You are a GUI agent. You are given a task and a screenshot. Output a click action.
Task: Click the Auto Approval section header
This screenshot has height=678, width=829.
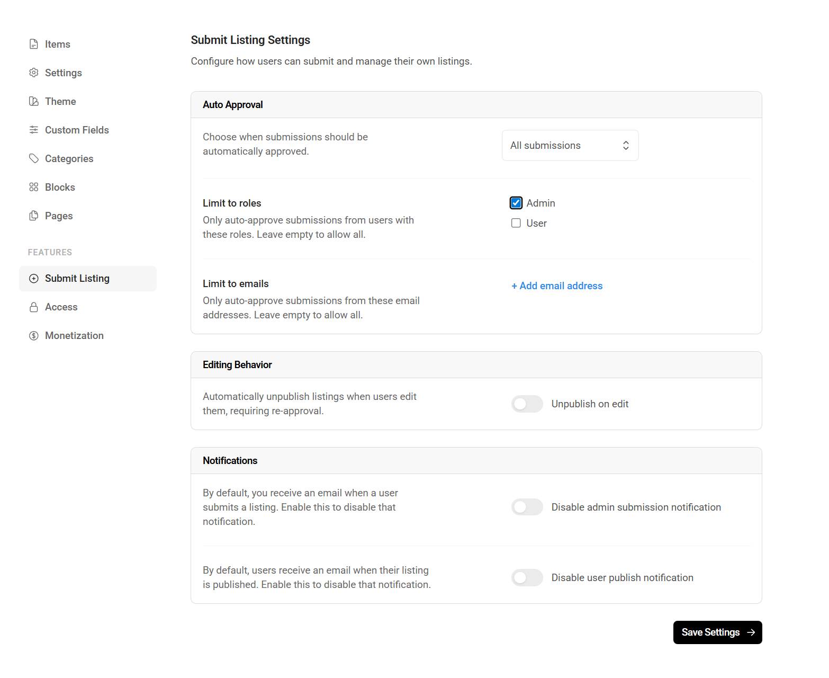(x=233, y=105)
